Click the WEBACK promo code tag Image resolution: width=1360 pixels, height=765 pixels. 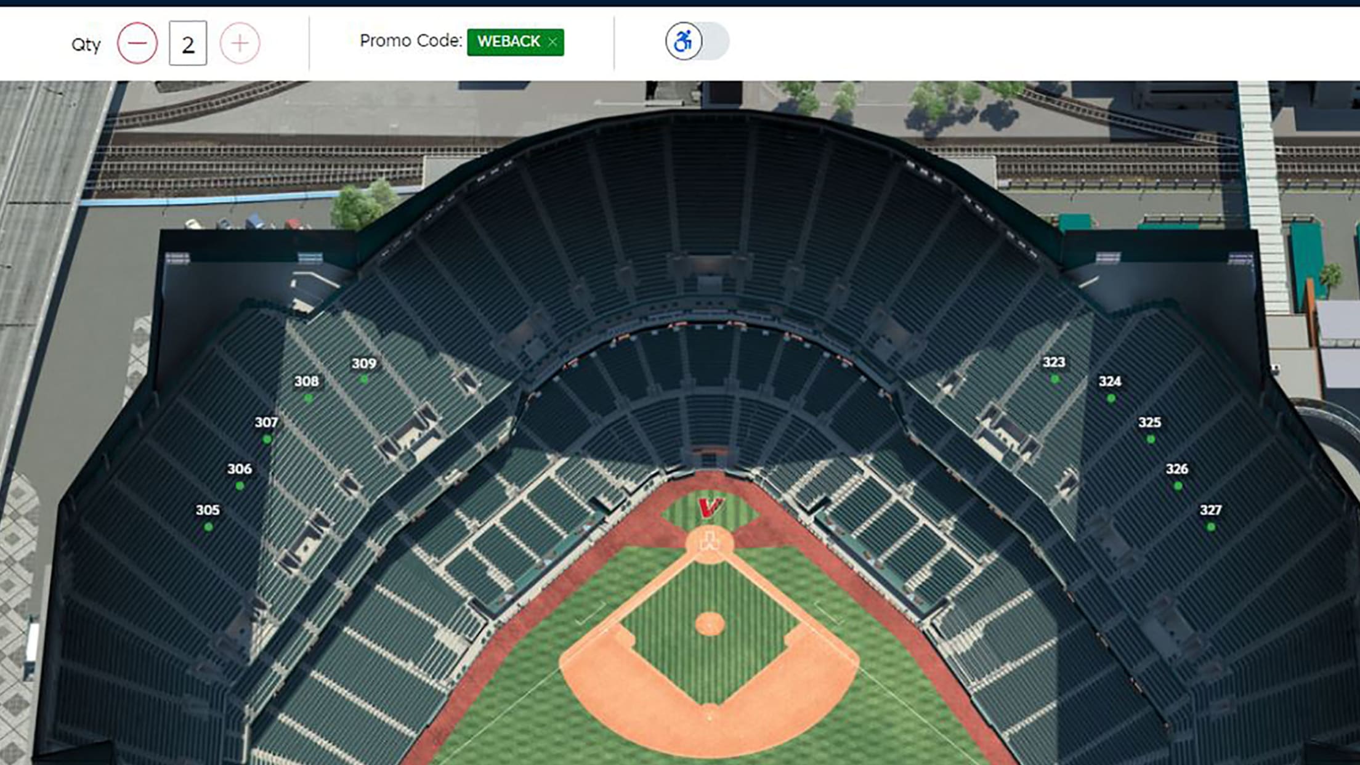(x=508, y=42)
